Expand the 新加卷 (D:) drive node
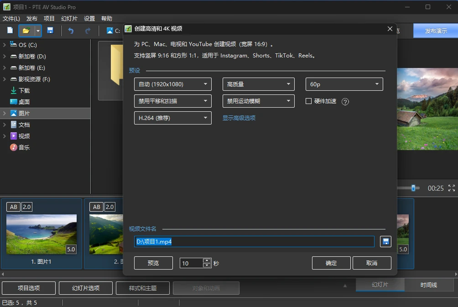Screen dimensions: 458x307 pyautogui.click(x=5, y=56)
